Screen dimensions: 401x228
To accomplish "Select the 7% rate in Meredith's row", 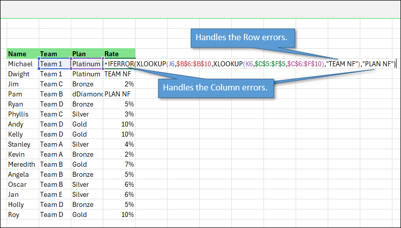I will coord(119,164).
